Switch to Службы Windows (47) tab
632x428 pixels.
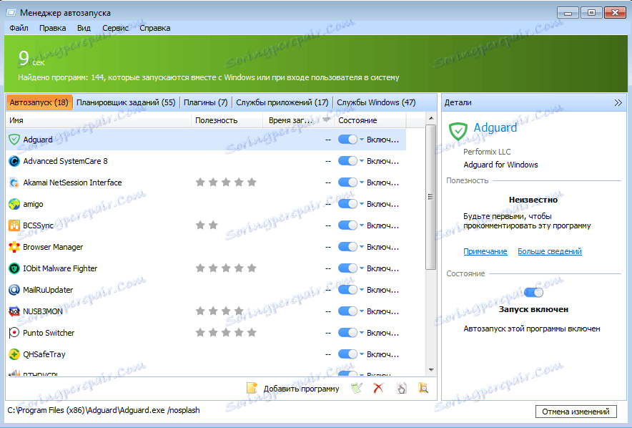coord(376,102)
